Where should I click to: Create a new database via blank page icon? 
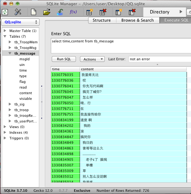pos(34,12)
